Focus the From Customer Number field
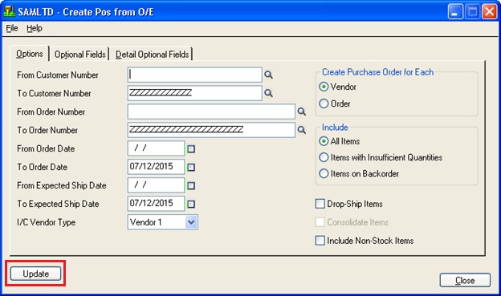The image size is (501, 296). pyautogui.click(x=195, y=75)
